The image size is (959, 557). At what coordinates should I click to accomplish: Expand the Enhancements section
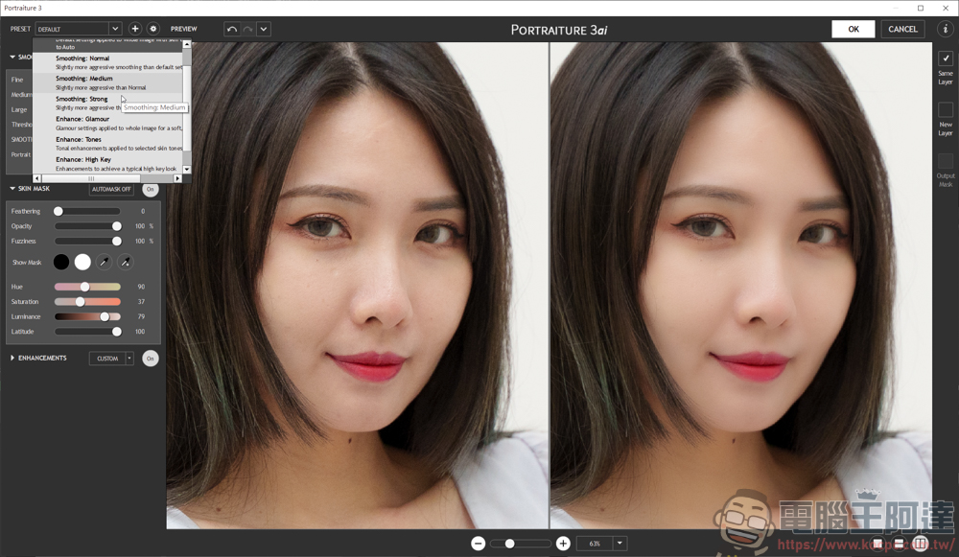click(x=13, y=359)
